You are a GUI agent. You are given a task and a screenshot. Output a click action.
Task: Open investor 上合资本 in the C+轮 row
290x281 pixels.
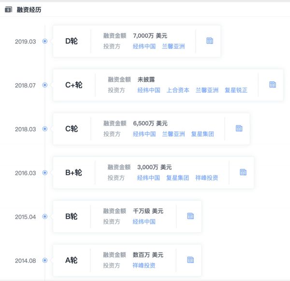pos(178,90)
